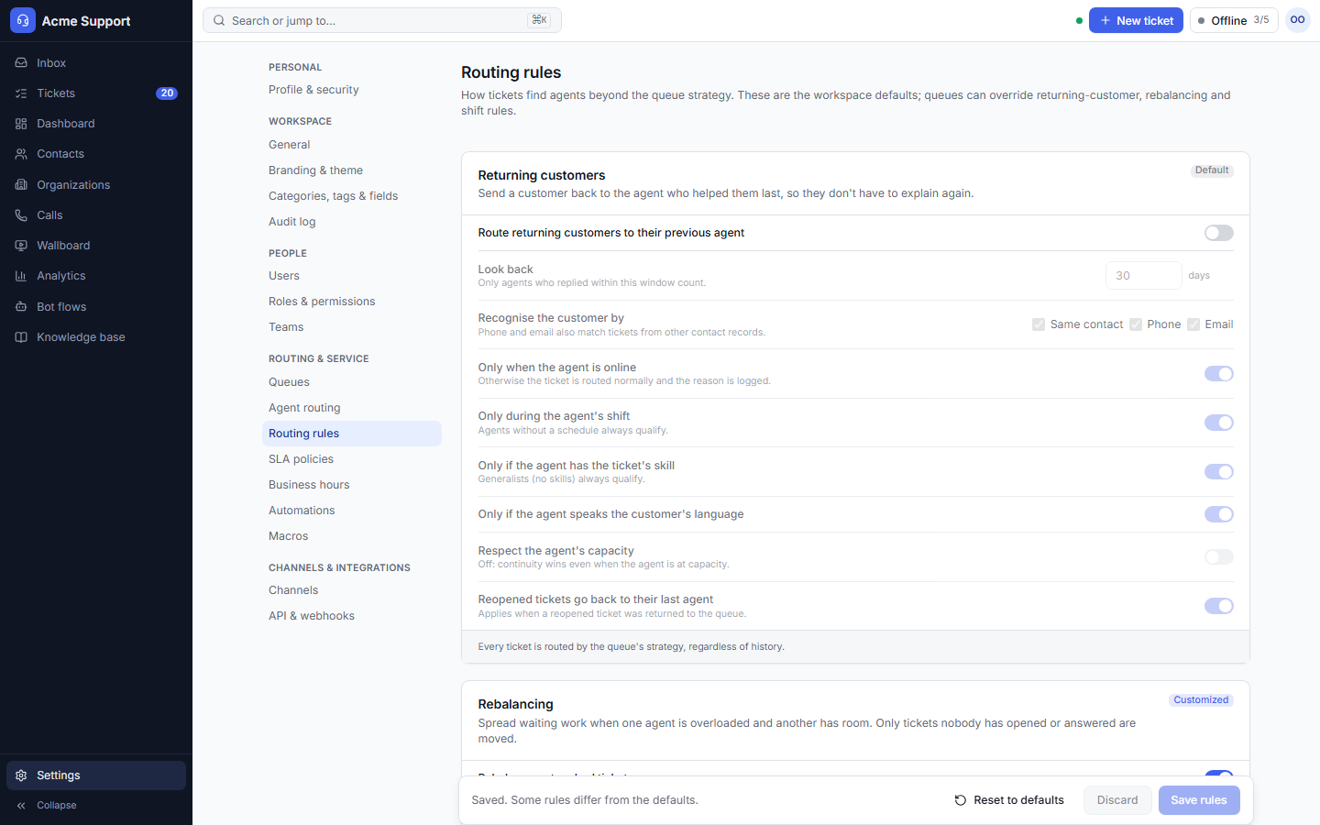Open Wallboard via its monitor icon
The image size is (1320, 825).
pos(21,246)
